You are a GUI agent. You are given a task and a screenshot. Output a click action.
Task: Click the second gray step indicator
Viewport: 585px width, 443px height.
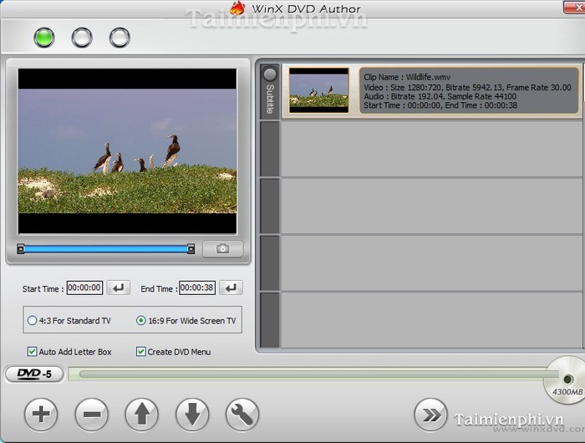coord(82,38)
